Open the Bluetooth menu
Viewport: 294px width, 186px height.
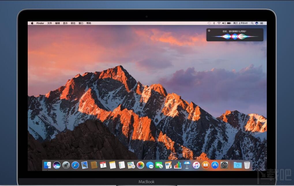[x=214, y=23]
